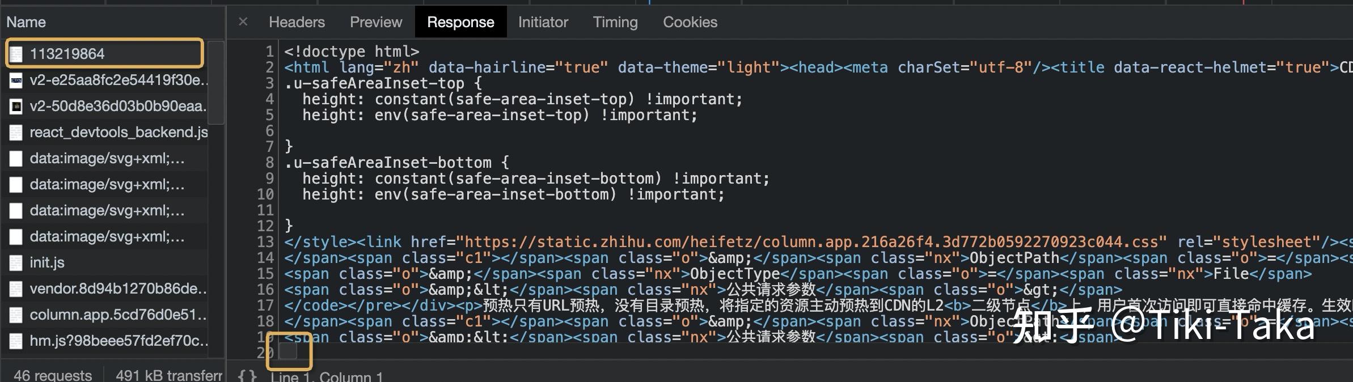This screenshot has height=382, width=1353.
Task: Sort requests by the Name column header
Action: [x=26, y=22]
